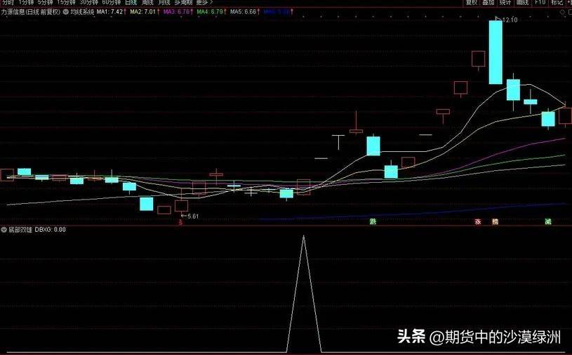Click the DBXG: 0.00 value
This screenshot has height=355, width=572.
click(51, 230)
